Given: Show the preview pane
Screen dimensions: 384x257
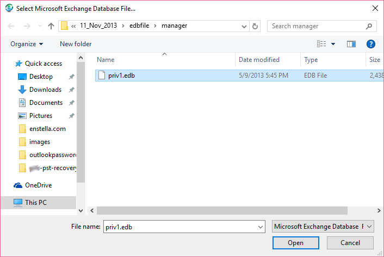Looking at the screenshot, I should (351, 44).
